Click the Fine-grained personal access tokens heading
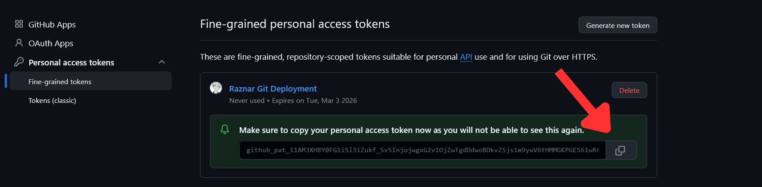 click(295, 24)
